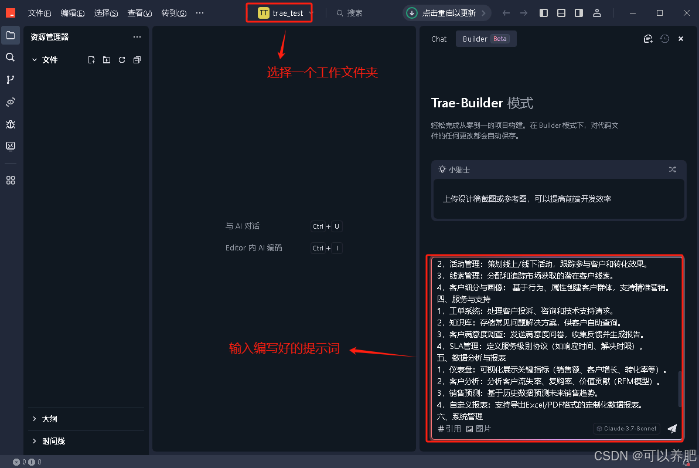Click 点击重启以更新 update button
Image resolution: width=699 pixels, height=468 pixels.
tap(446, 13)
